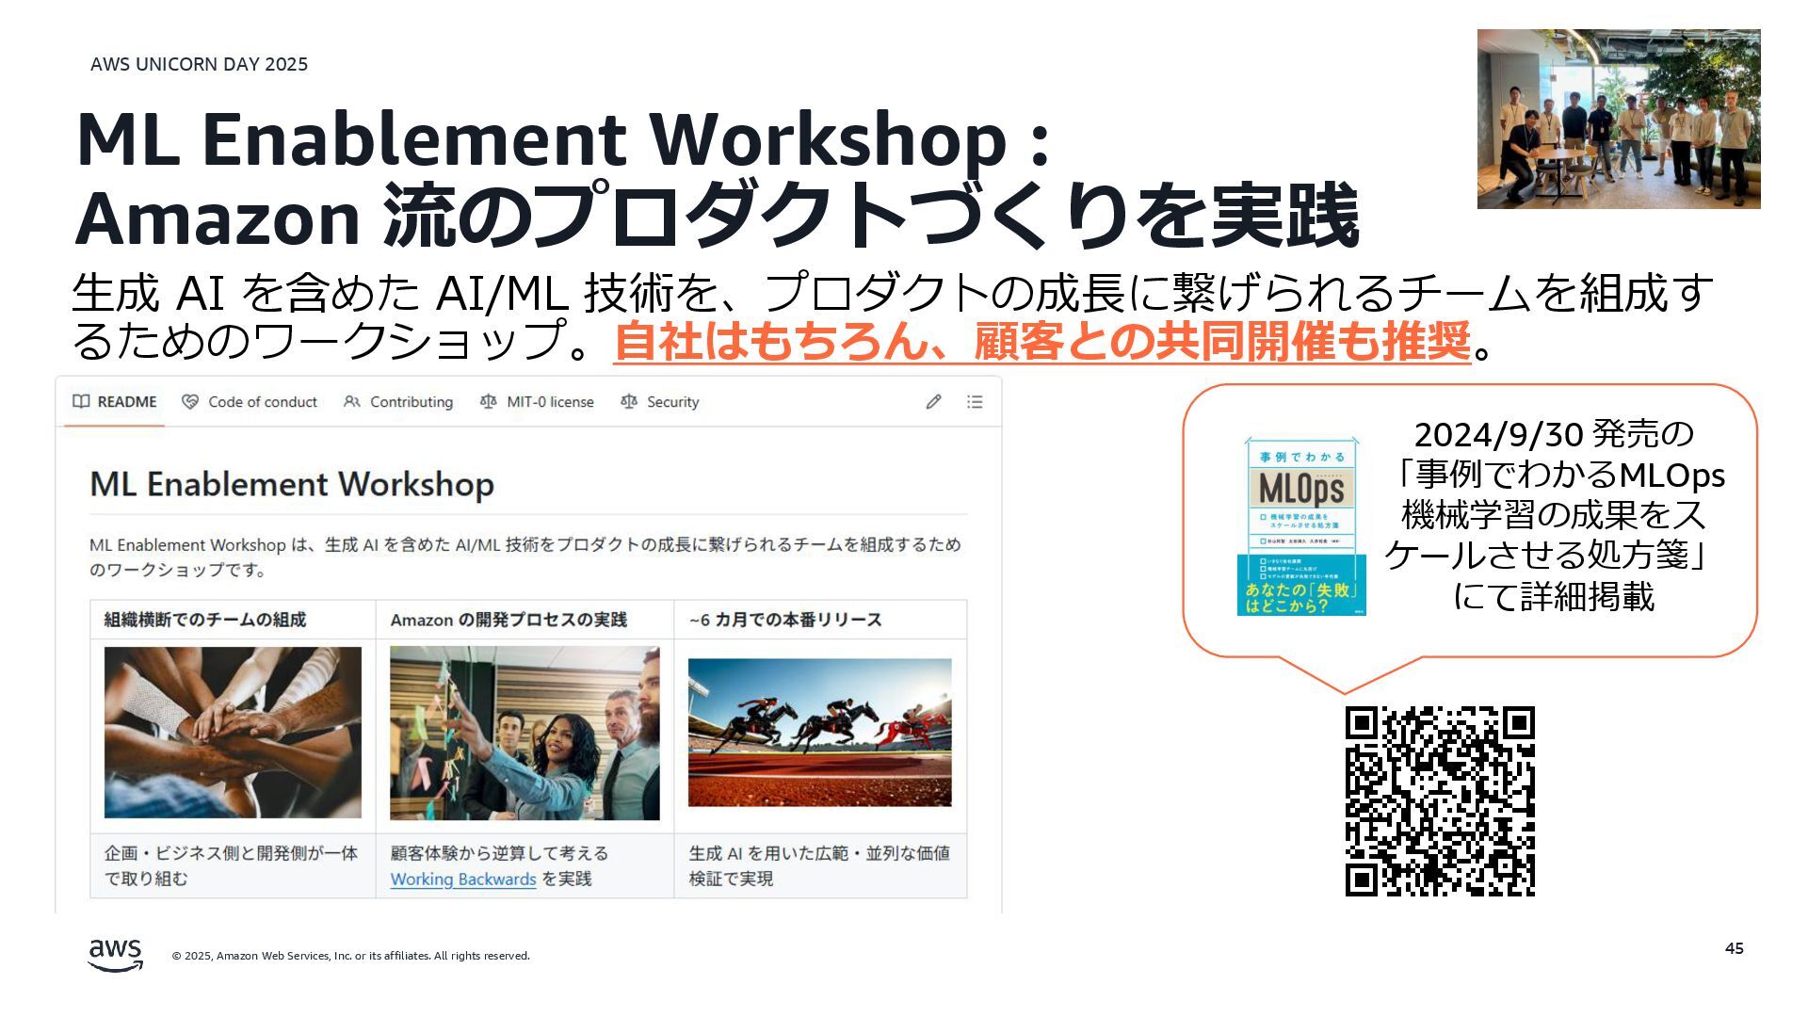Click the にて詳細掲載 callout text

tap(1554, 597)
